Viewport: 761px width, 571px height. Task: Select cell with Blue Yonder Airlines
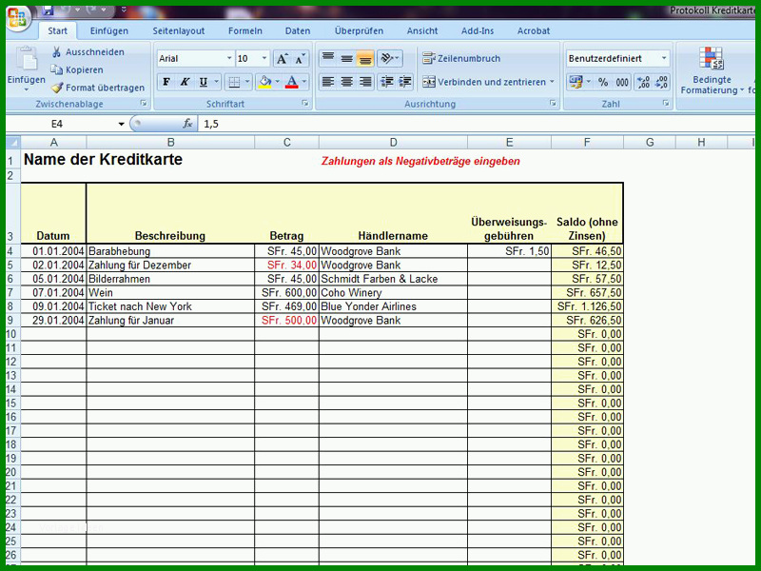[x=393, y=306]
